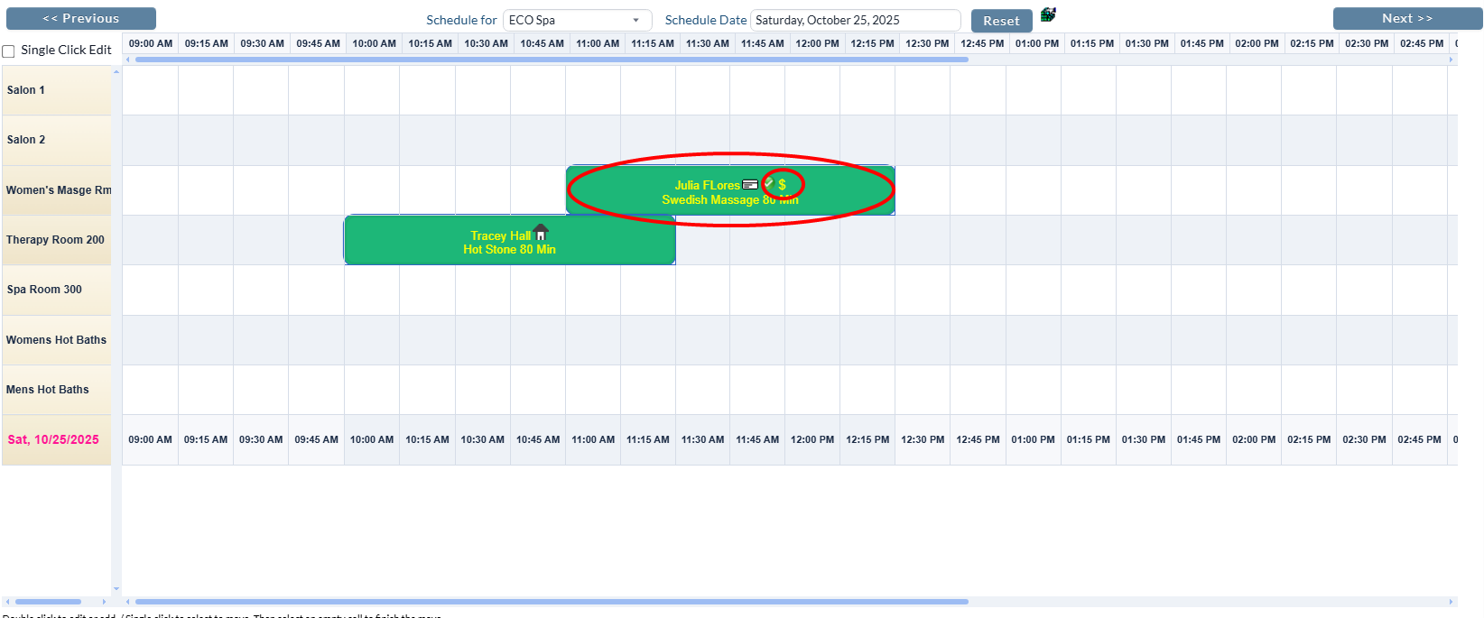Click the top horizontal scrollbar thumb above the grid

tap(552, 60)
